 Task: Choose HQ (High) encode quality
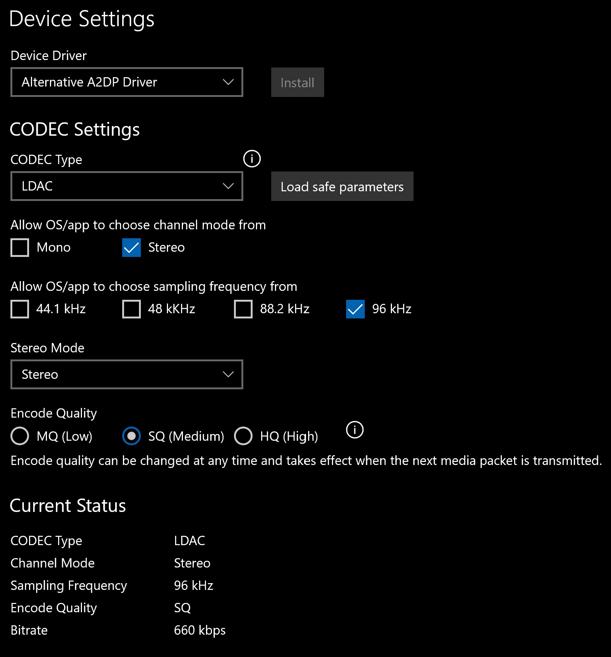tap(243, 436)
